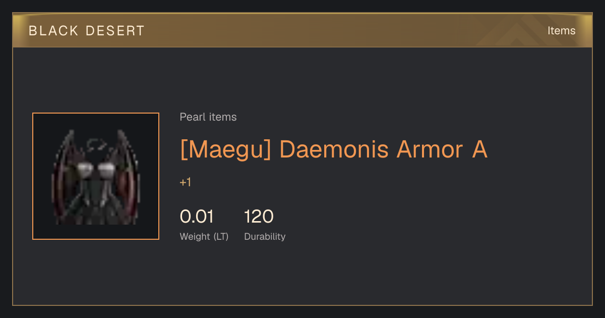Click the [Maegu] Daemonis Armor A title
This screenshot has height=318, width=605.
click(334, 149)
